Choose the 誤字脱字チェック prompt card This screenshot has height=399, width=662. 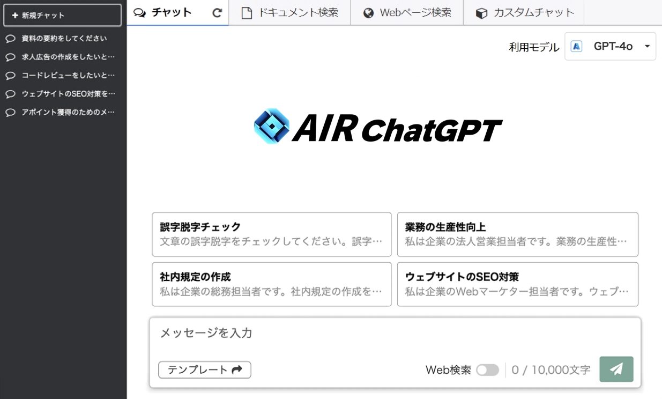tap(272, 234)
